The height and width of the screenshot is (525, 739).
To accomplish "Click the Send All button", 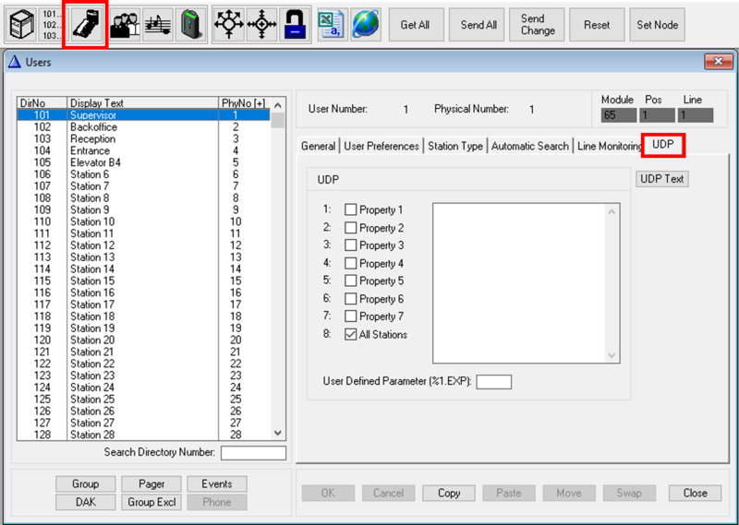I will (479, 25).
